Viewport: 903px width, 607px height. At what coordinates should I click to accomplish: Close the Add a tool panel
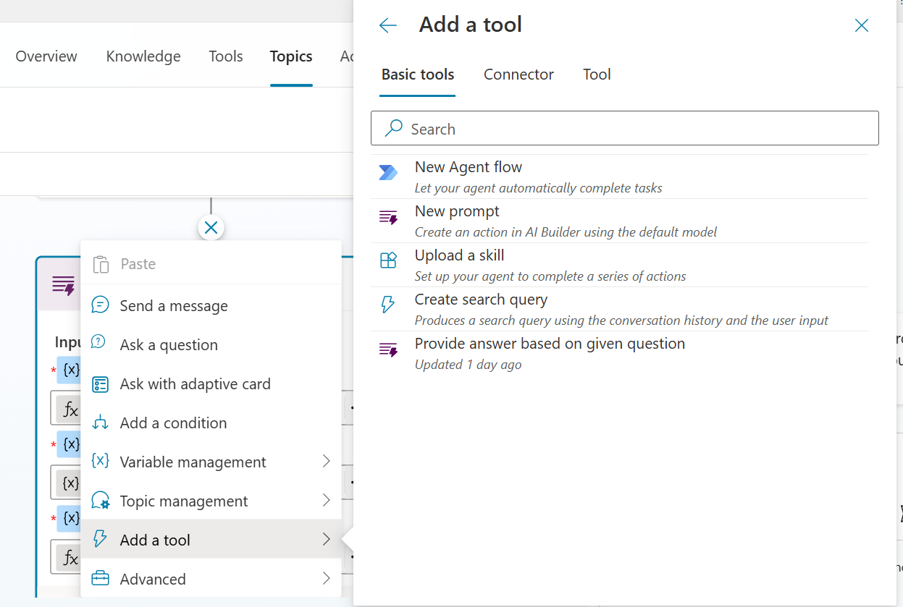point(862,26)
